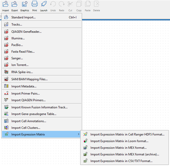Click the Launch rocket icon
170x166 pixels.
tap(44, 4)
